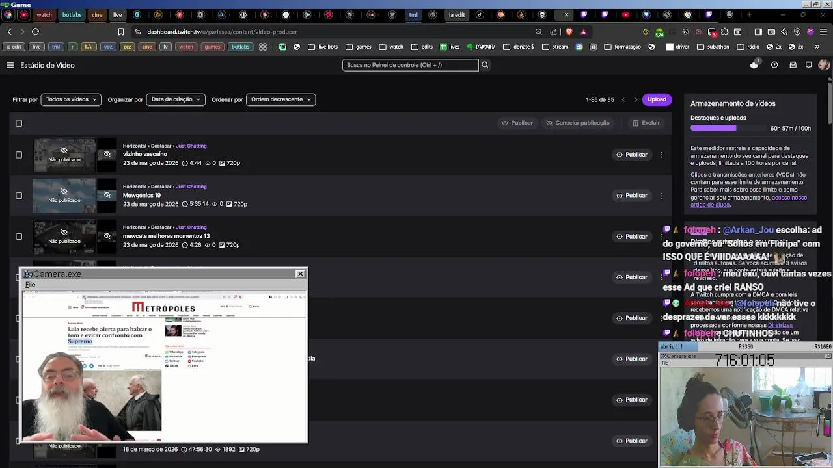
Task: Go back with browser back arrow
Action: coord(9,31)
